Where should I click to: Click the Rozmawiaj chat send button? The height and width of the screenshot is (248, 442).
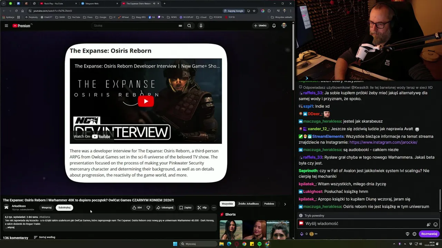tap(429, 234)
